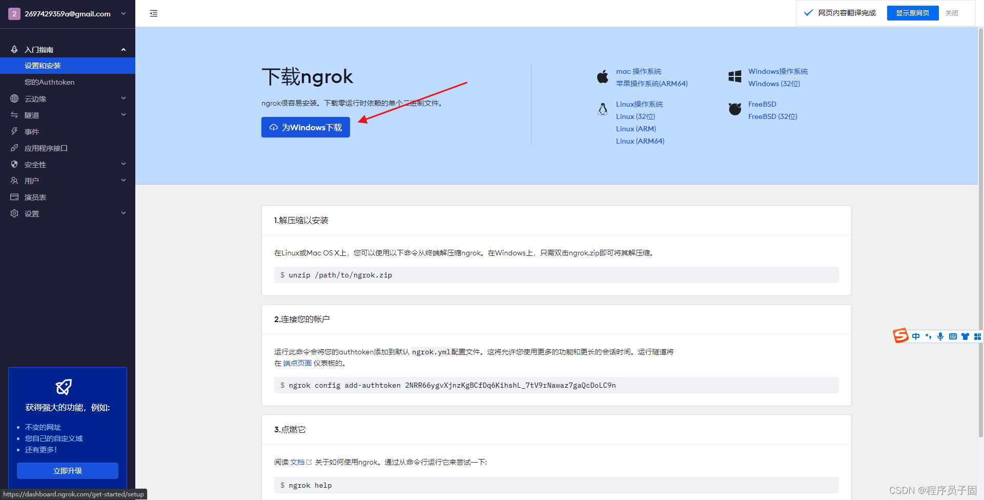Open the Linux操作系统 download link

tap(639, 104)
